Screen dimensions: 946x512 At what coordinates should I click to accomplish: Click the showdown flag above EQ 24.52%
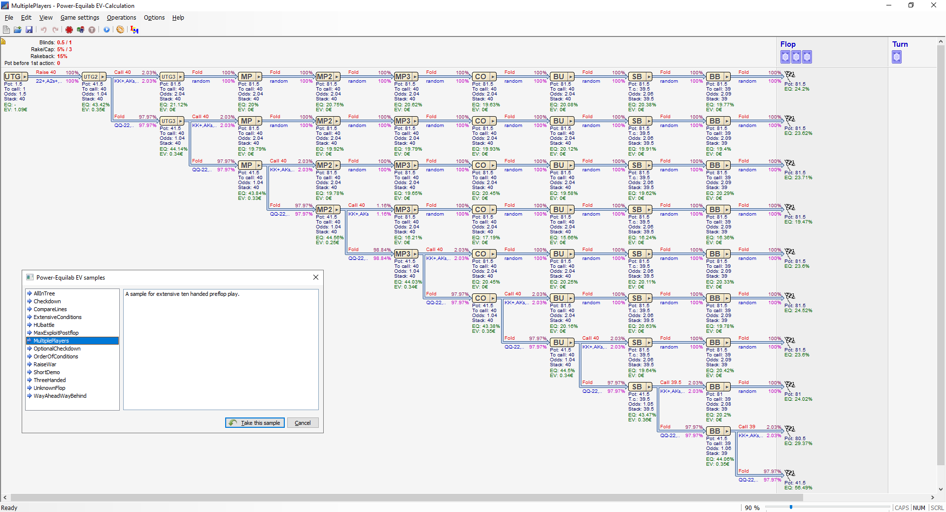coord(790,297)
